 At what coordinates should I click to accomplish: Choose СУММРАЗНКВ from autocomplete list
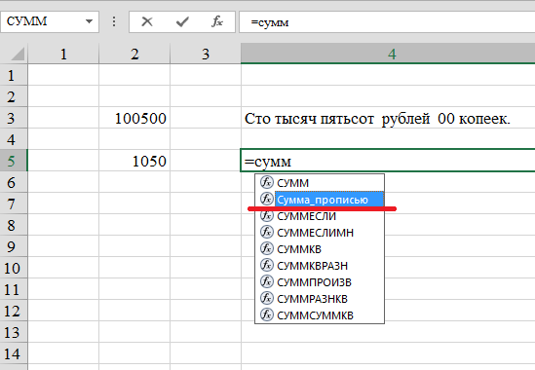click(x=320, y=299)
